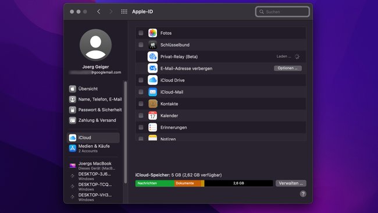Click the Windows device icon for DESKTOP-3J6
Screen dimensions: 378x213
pyautogui.click(x=72, y=176)
